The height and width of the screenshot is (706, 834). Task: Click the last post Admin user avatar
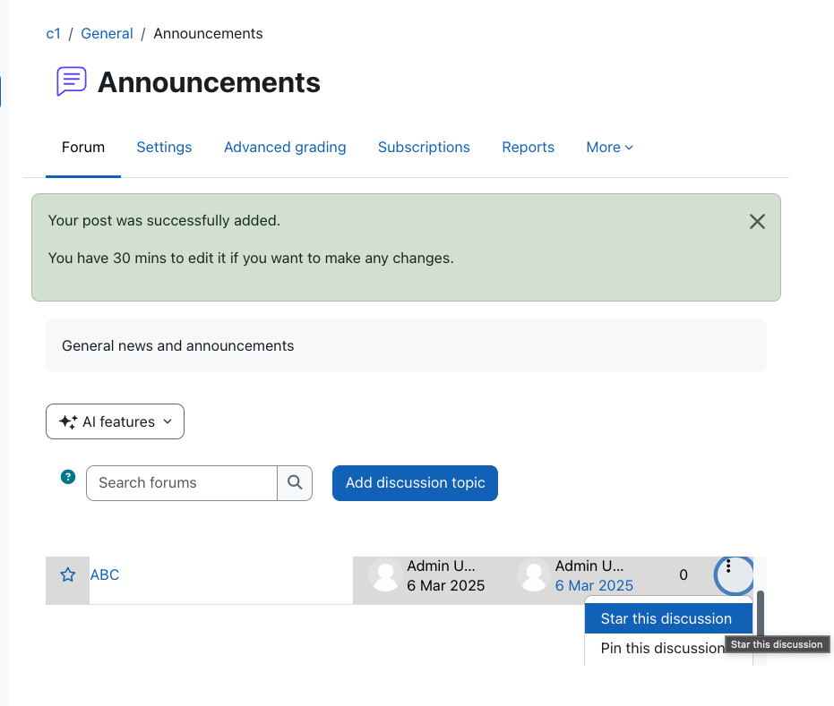click(534, 574)
